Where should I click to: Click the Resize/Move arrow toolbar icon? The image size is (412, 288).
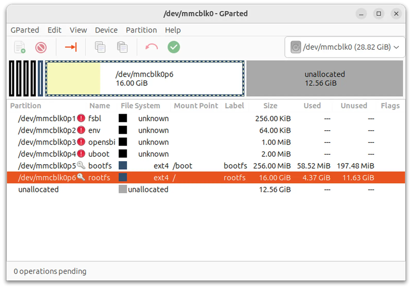coord(71,47)
